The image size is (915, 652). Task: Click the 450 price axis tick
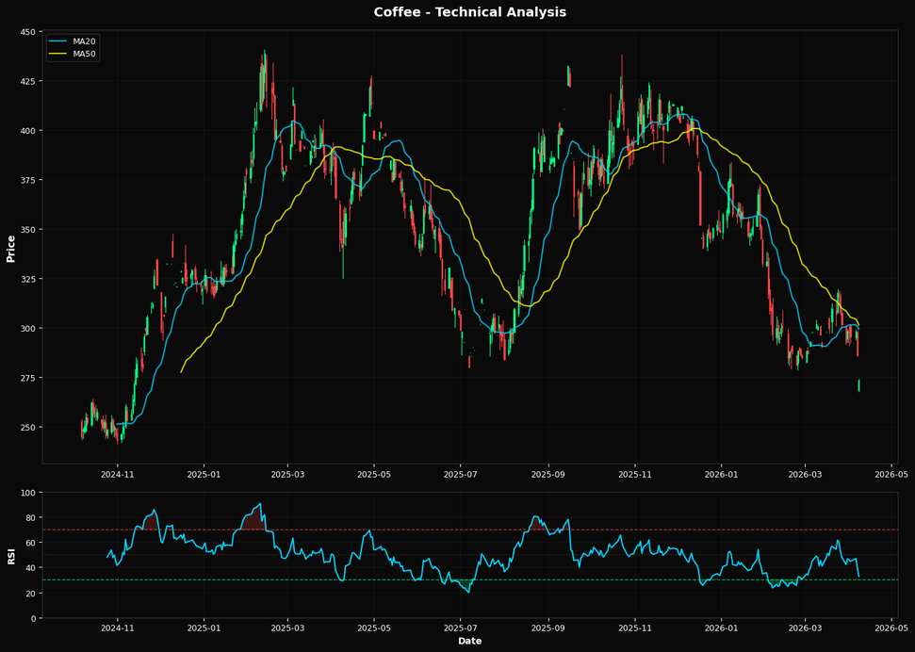[x=28, y=31]
